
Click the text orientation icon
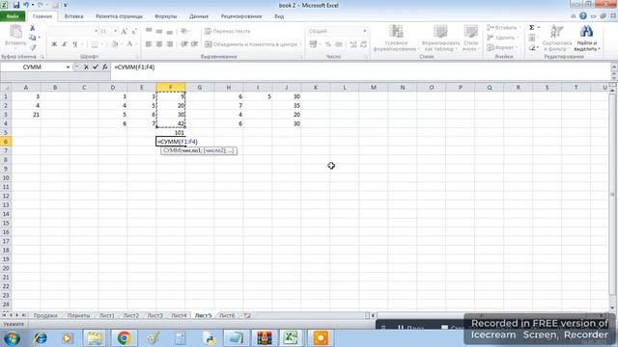184,31
